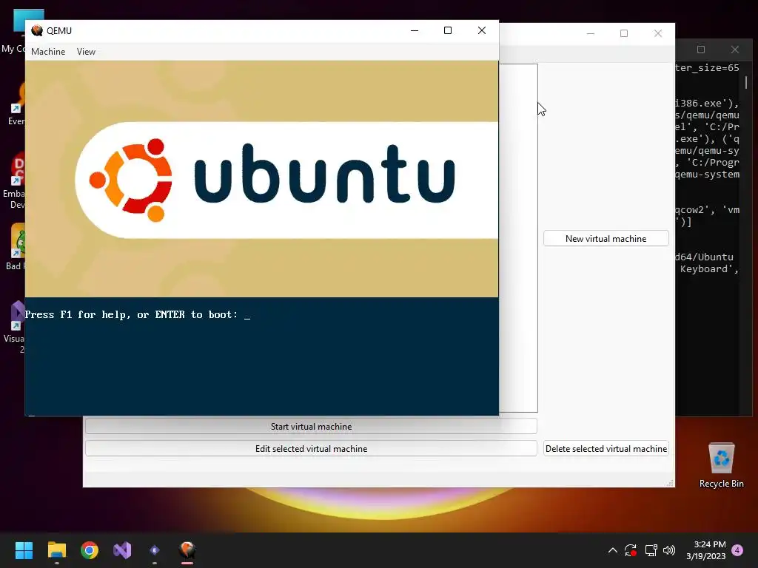Click the resize grip of manager window
The image size is (758, 568).
click(670, 483)
